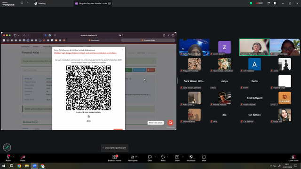The image size is (301, 169).
Task: Switch to the Dashboard browser tab
Action: [x=94, y=40]
